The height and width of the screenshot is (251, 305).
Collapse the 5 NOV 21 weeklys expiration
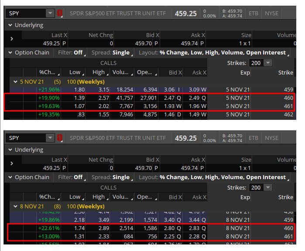(15, 82)
